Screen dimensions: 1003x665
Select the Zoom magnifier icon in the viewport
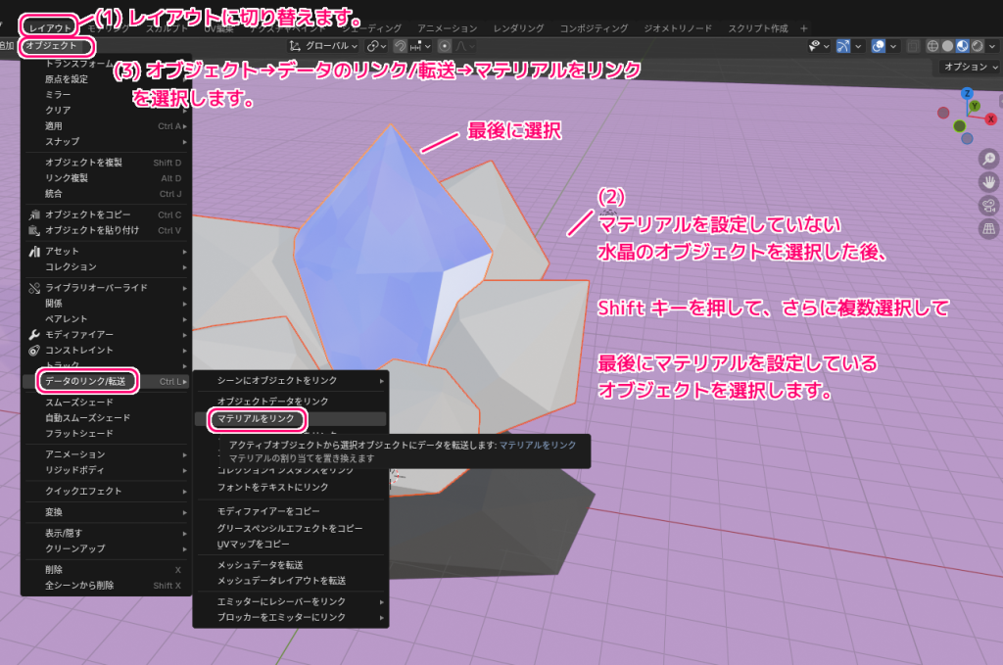[986, 160]
